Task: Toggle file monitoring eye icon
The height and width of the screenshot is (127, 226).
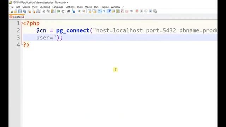Action: (x=131, y=11)
